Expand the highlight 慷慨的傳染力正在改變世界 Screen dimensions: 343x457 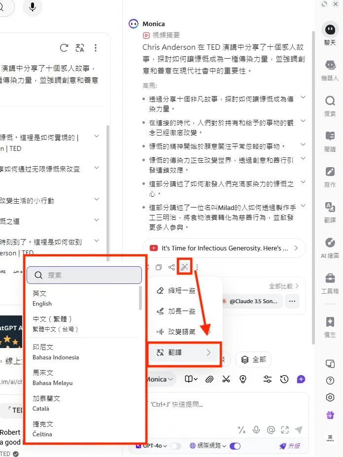pyautogui.click(x=303, y=158)
